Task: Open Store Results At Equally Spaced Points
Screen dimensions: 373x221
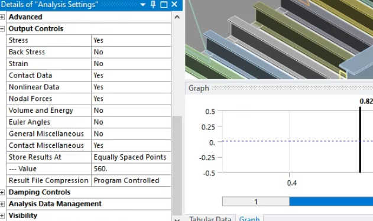Action: point(131,157)
